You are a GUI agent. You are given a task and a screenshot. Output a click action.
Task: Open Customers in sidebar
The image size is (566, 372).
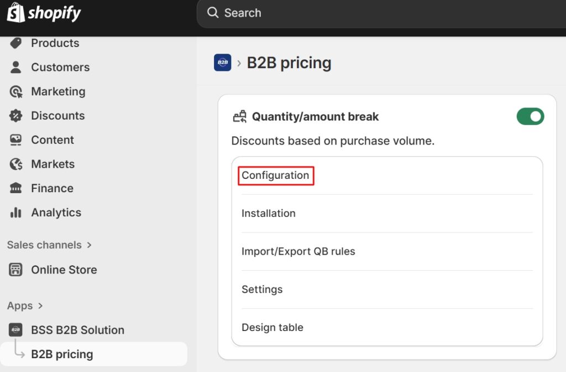[x=60, y=67]
